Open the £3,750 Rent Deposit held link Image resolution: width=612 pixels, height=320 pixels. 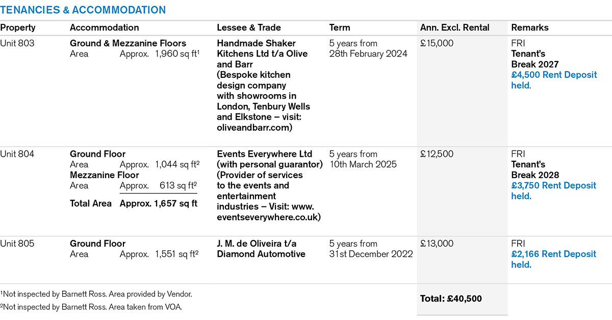point(553,191)
